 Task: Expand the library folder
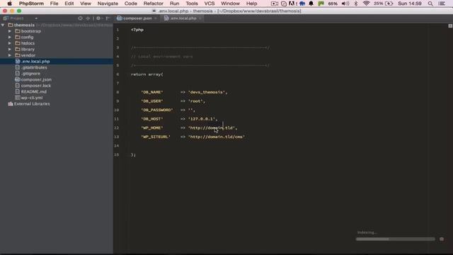(x=10, y=50)
